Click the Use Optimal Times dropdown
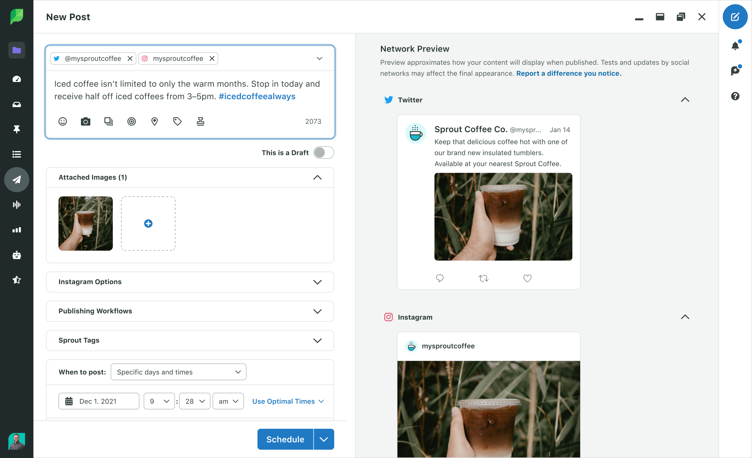This screenshot has height=458, width=752. (288, 400)
